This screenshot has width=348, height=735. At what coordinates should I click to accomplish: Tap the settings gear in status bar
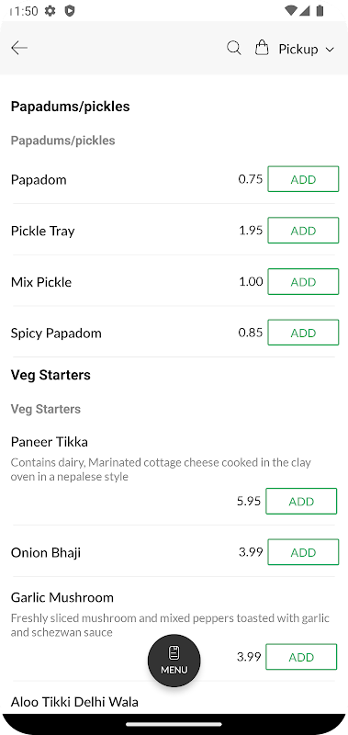pos(50,11)
